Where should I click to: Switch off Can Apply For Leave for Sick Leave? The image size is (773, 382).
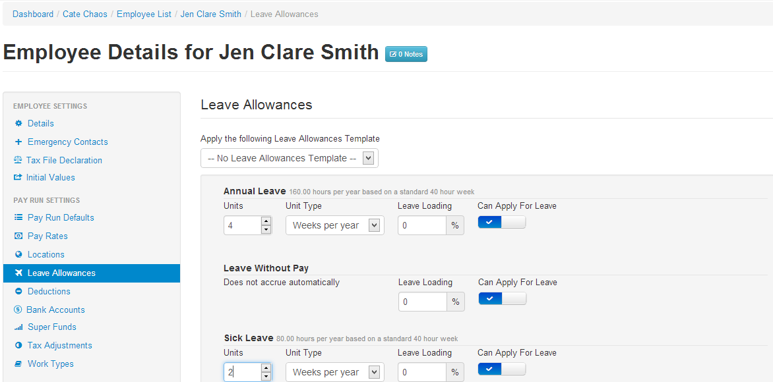[x=501, y=369]
